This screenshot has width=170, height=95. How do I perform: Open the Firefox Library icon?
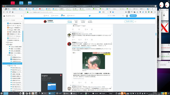[x=126, y=12]
